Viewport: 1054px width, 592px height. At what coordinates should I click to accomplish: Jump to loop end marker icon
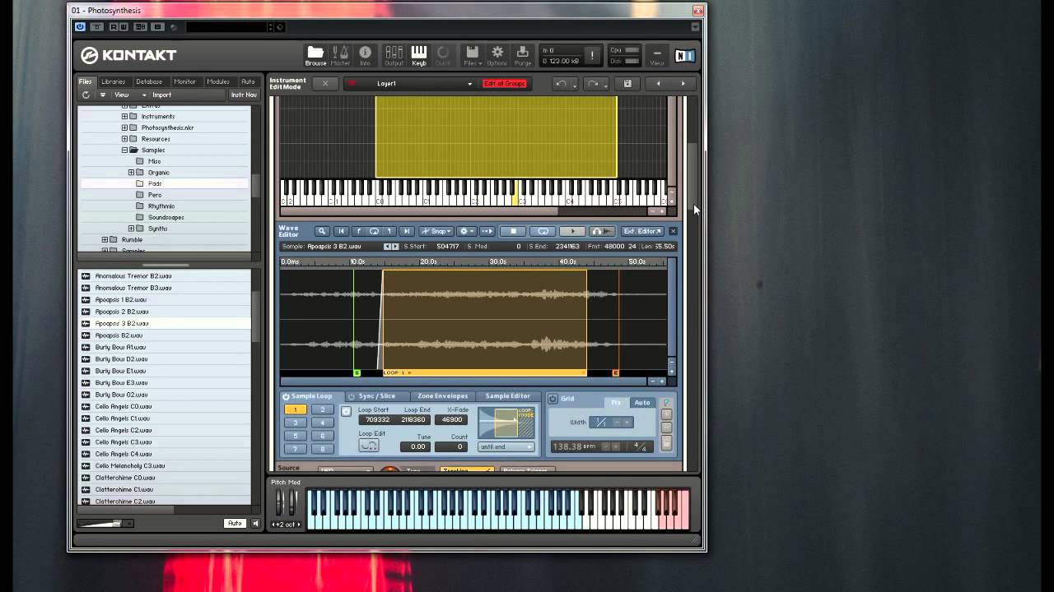[x=389, y=231]
